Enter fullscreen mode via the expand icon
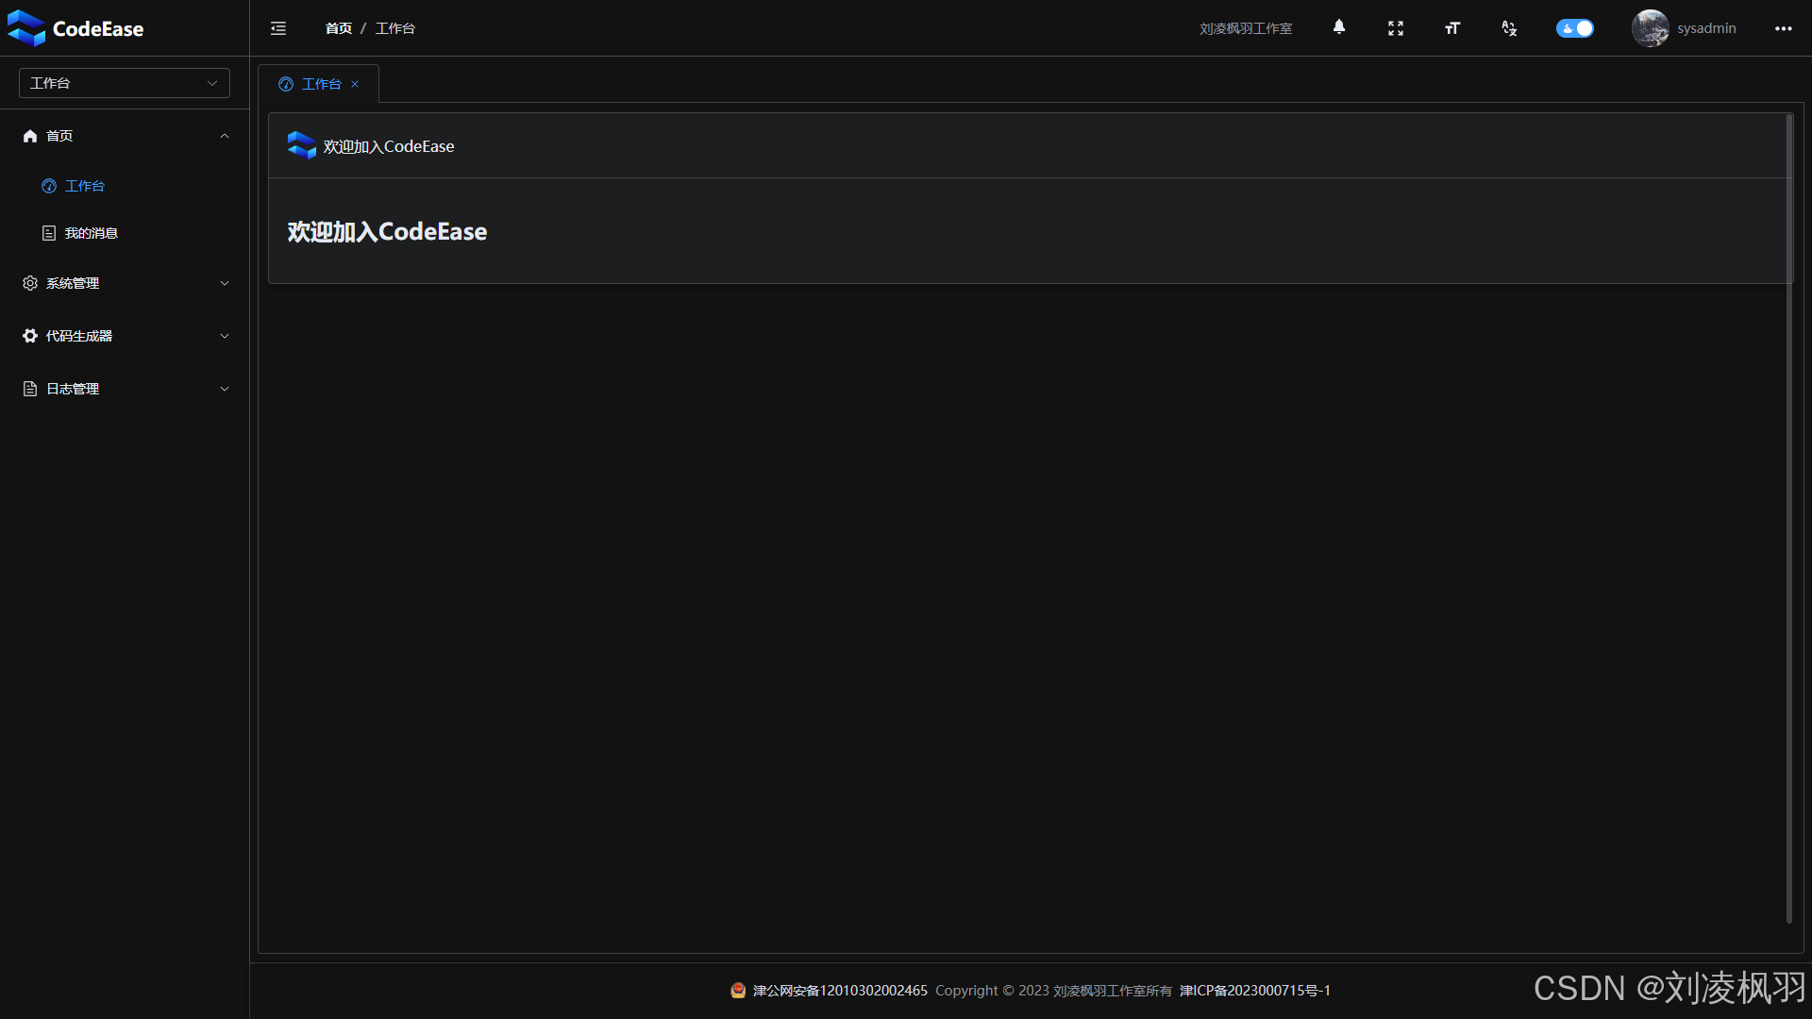This screenshot has width=1812, height=1019. pyautogui.click(x=1396, y=28)
